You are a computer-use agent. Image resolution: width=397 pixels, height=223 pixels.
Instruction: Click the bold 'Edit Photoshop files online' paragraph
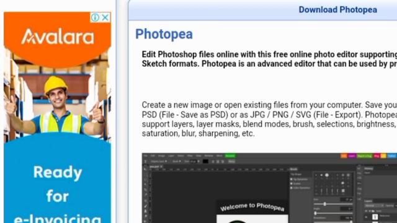click(x=269, y=59)
